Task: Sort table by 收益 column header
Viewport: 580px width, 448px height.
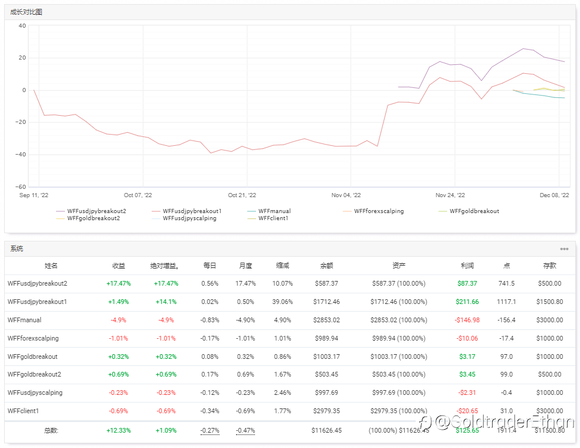Action: pos(119,266)
